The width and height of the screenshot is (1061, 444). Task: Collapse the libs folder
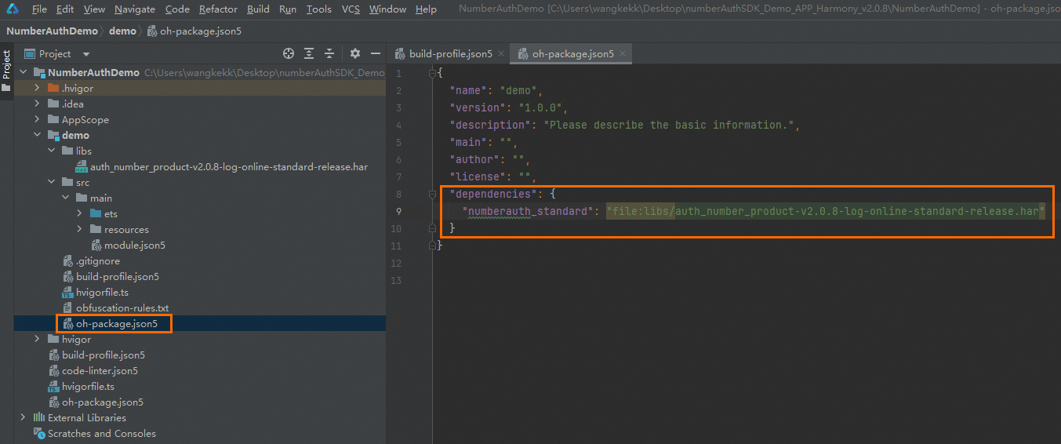coord(51,151)
